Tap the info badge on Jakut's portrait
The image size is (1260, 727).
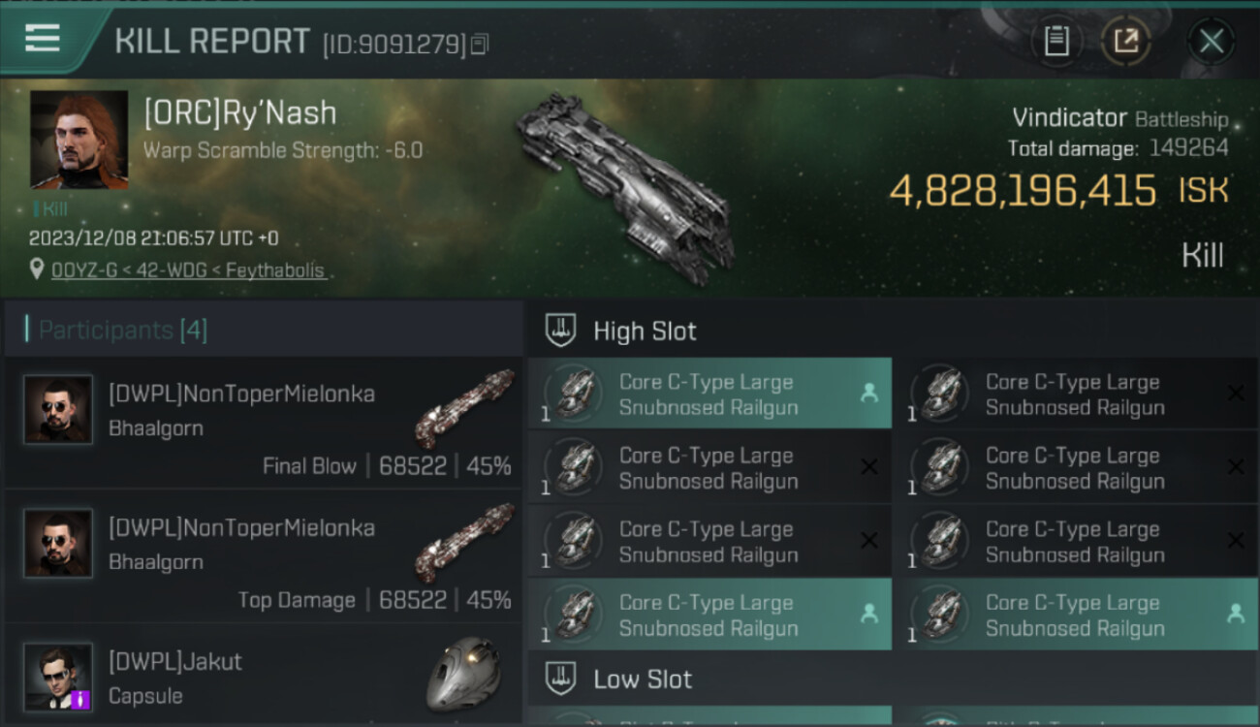click(x=81, y=699)
